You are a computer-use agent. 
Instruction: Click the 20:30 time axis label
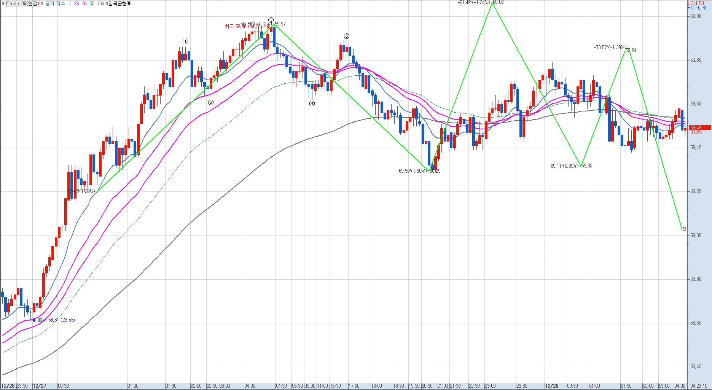coord(427,386)
